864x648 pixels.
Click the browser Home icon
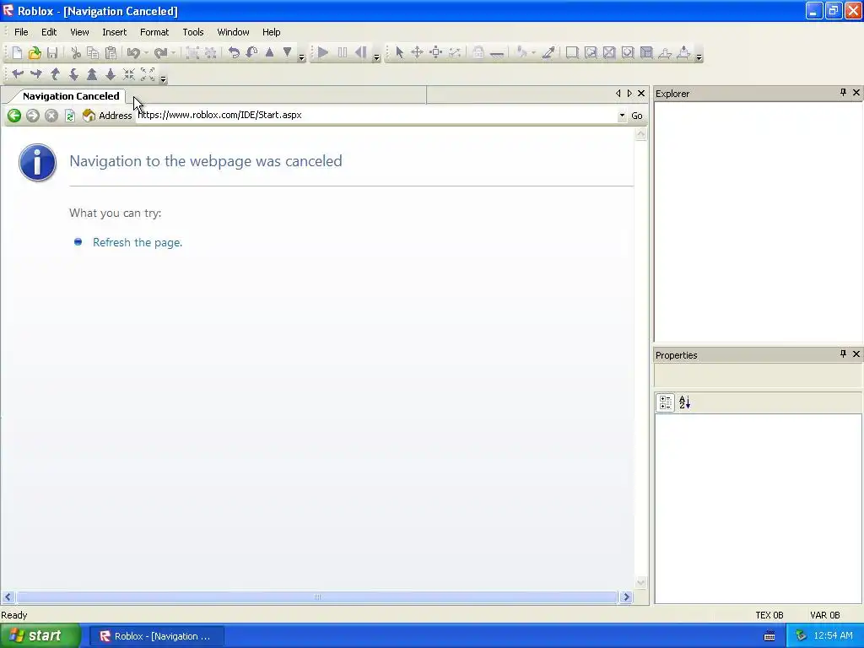coord(89,116)
